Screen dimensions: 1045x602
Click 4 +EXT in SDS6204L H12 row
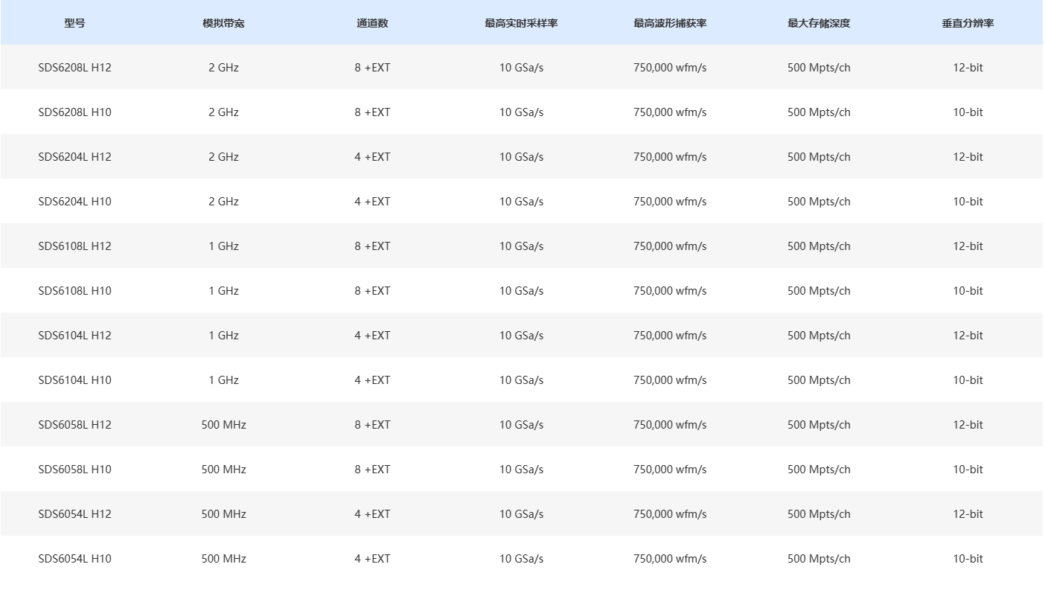(x=372, y=157)
